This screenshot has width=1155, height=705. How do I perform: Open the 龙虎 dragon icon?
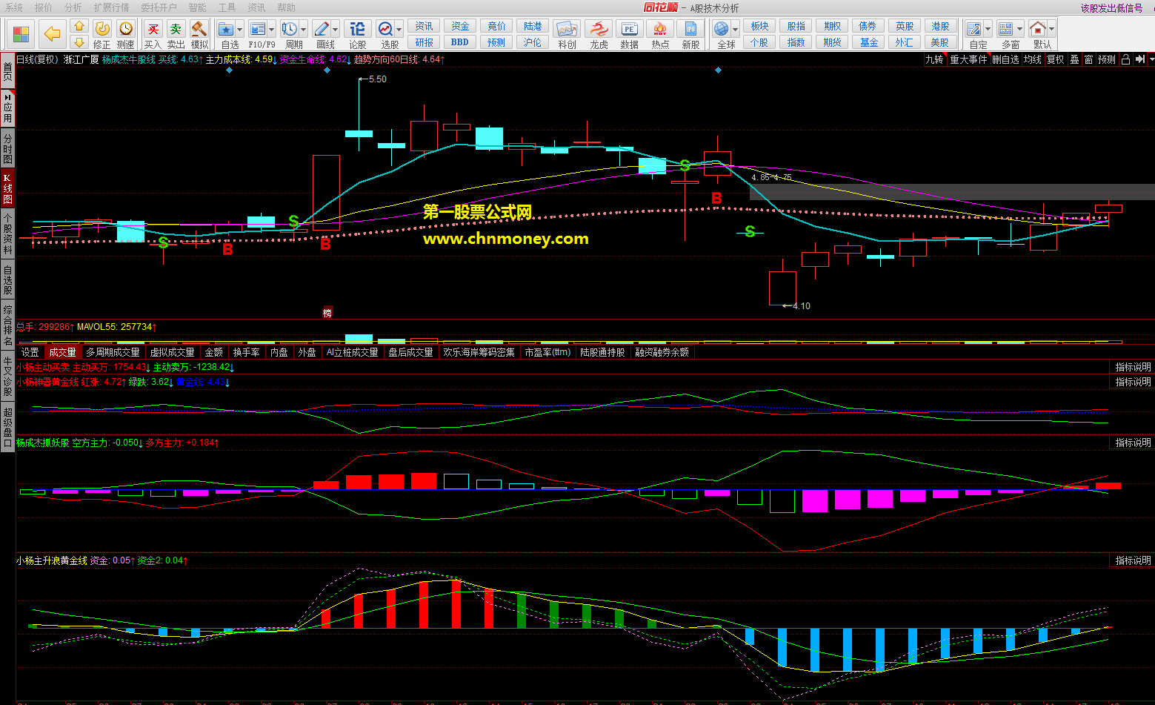(599, 30)
